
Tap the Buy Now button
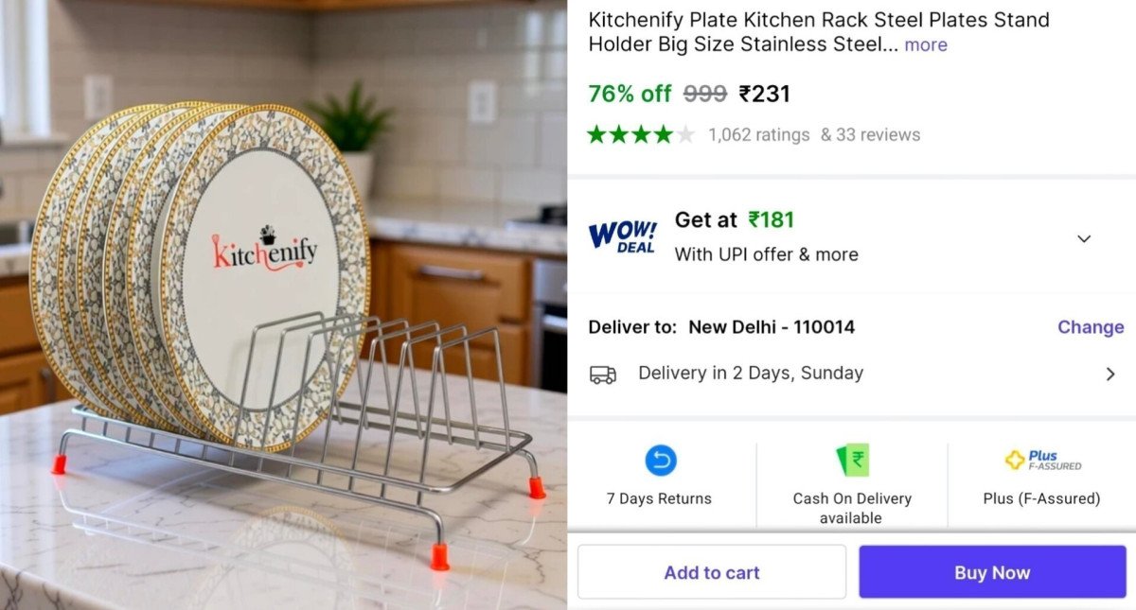[992, 572]
